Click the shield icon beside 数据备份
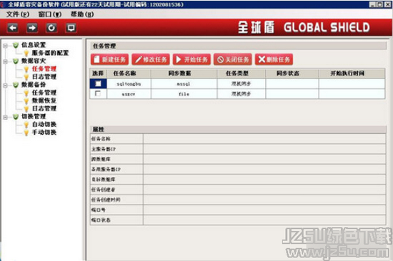Screen dimensions: 393x261 (16, 85)
